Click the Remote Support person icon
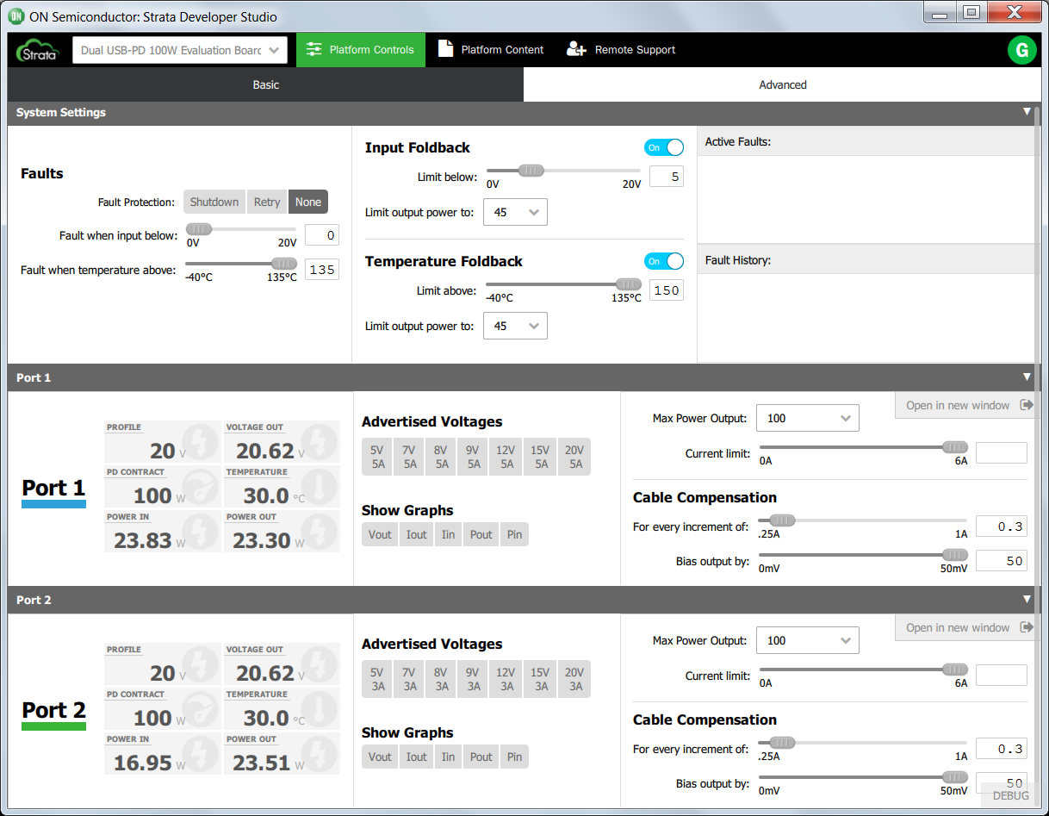 [576, 50]
